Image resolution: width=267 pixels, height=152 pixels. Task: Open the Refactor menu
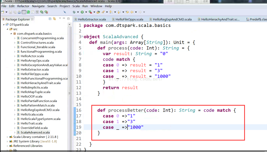coord(23,6)
